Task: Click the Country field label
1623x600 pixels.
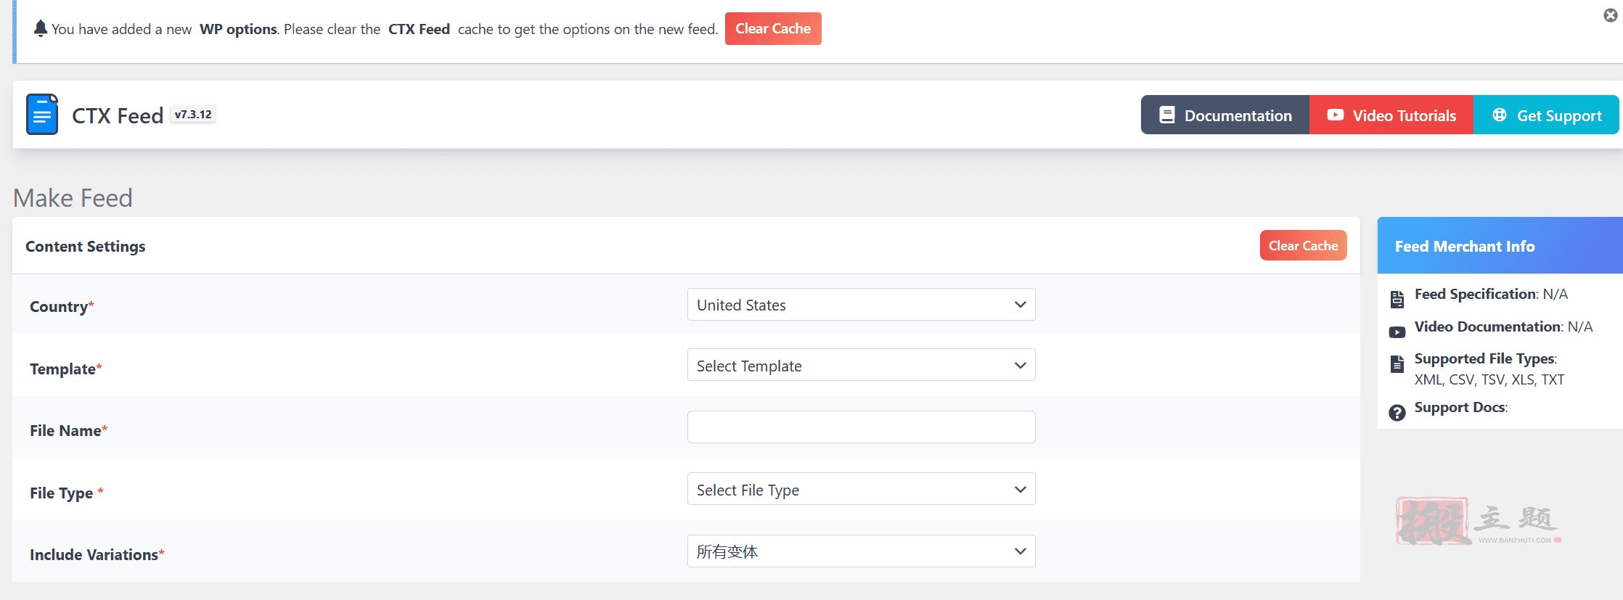Action: click(62, 307)
